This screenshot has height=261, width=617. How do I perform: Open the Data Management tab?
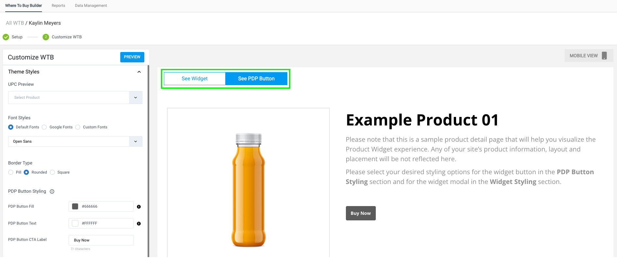[x=91, y=6]
